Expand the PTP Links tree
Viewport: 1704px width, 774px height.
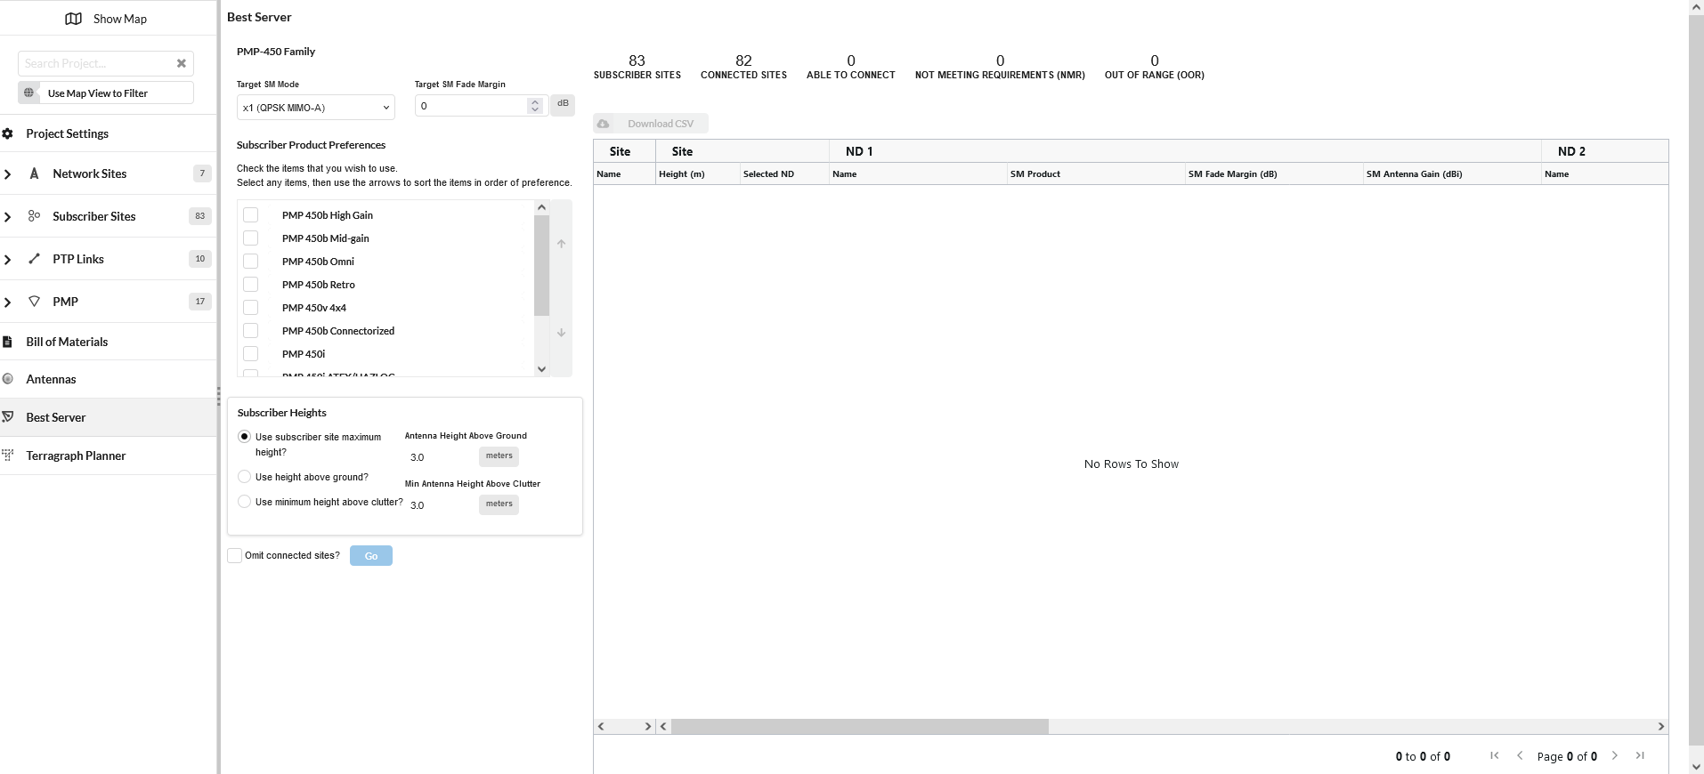coord(8,260)
